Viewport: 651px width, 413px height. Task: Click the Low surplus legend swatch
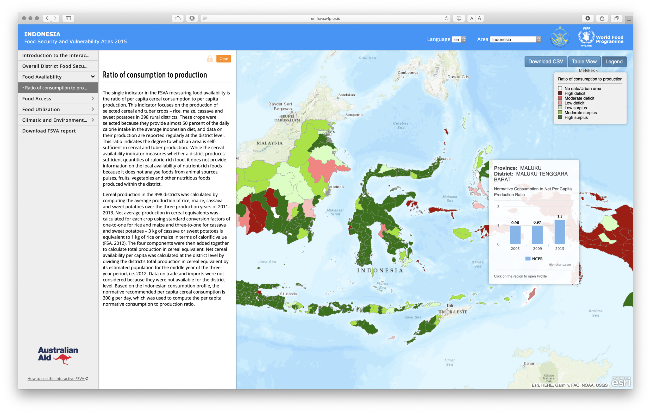(x=560, y=108)
